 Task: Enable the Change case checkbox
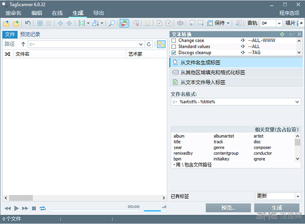pos(174,40)
